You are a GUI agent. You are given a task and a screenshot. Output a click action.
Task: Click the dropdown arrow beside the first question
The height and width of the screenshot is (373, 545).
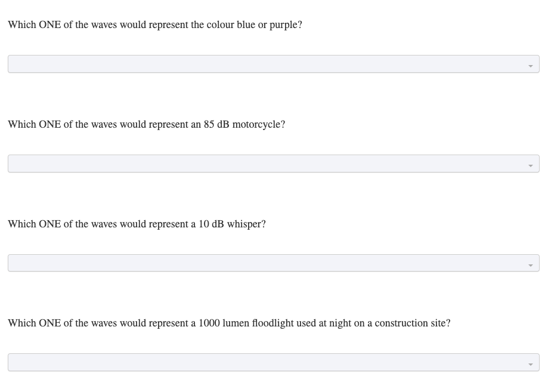(530, 65)
